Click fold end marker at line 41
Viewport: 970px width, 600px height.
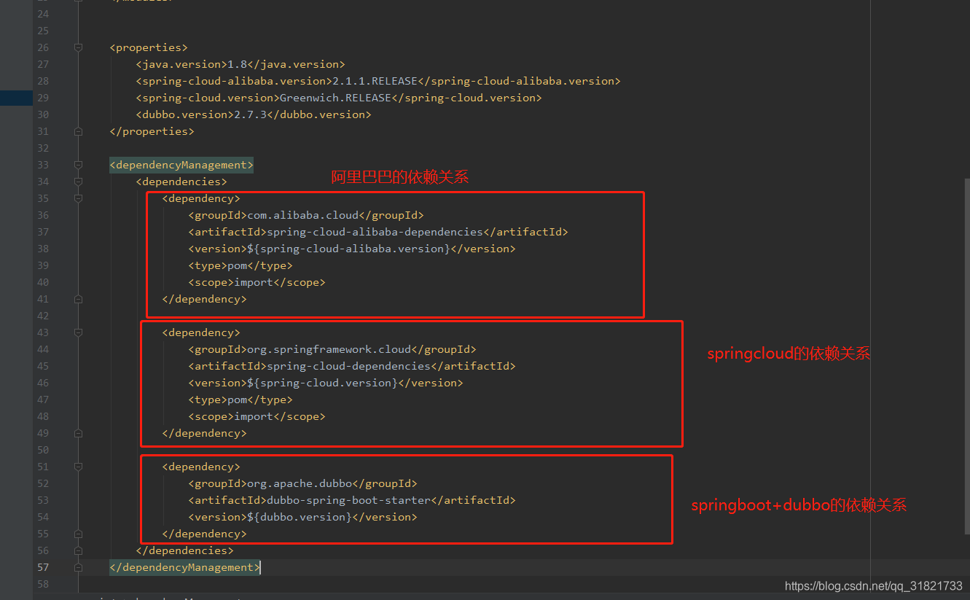[78, 299]
